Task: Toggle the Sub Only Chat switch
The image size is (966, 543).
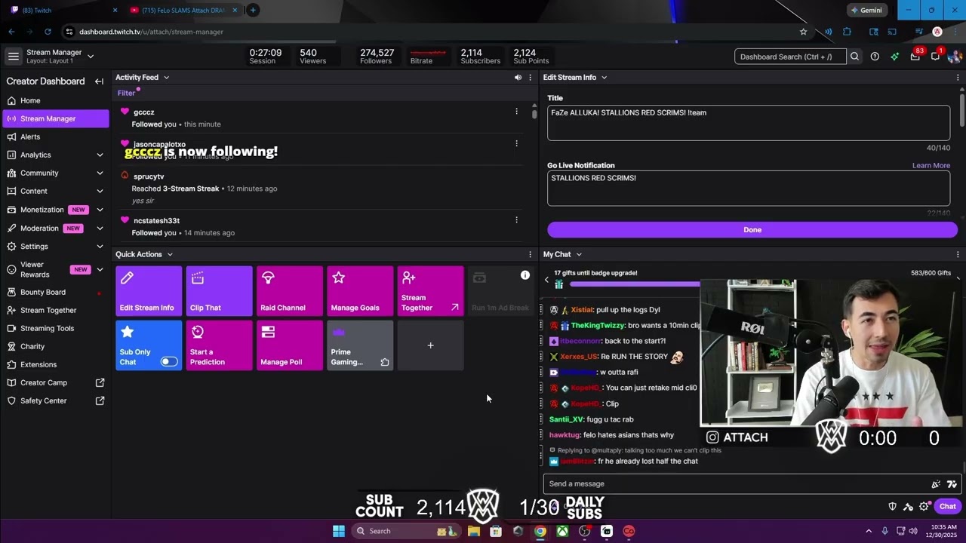Action: 169,362
